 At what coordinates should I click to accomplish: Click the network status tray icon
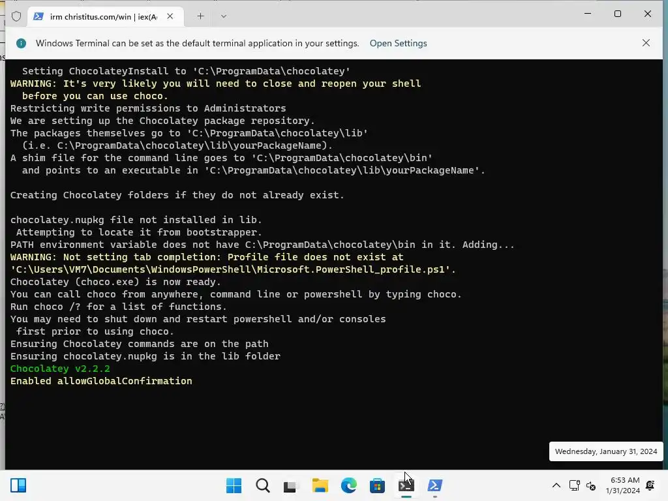574,485
